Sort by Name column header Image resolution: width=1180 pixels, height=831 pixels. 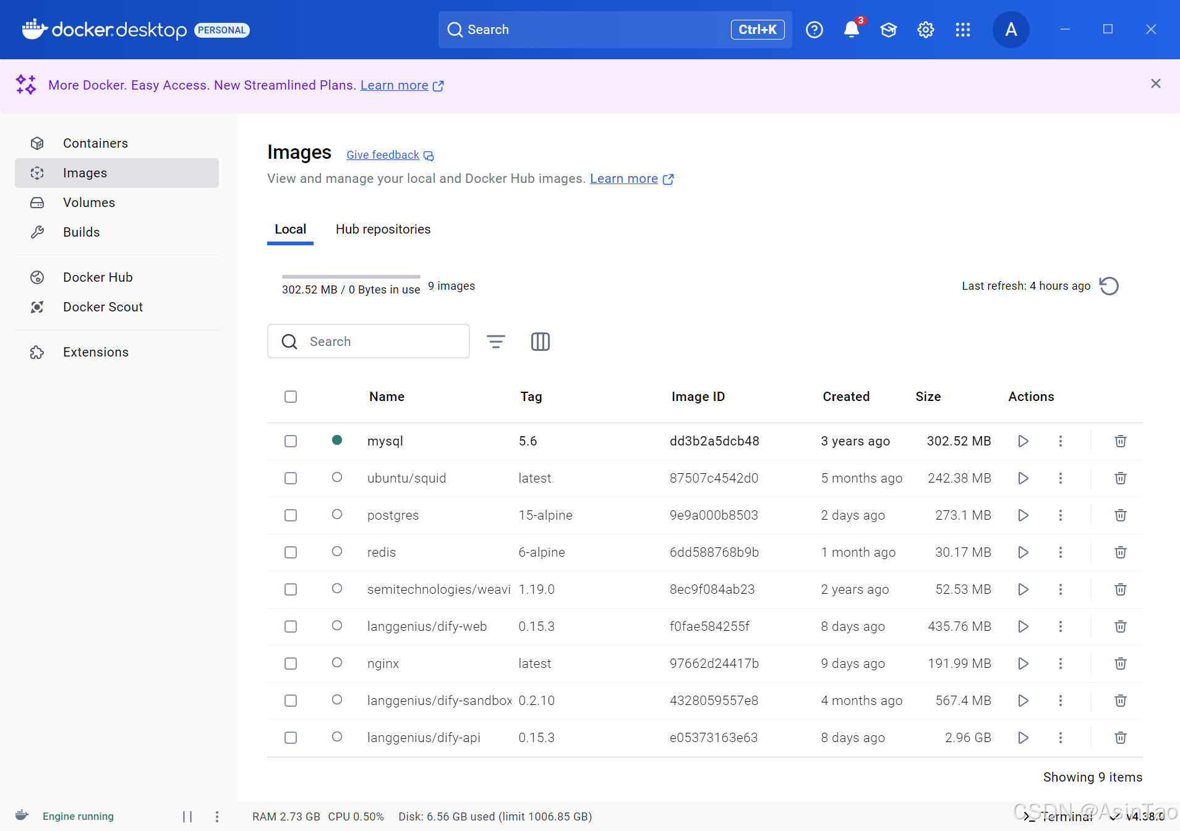pos(387,397)
